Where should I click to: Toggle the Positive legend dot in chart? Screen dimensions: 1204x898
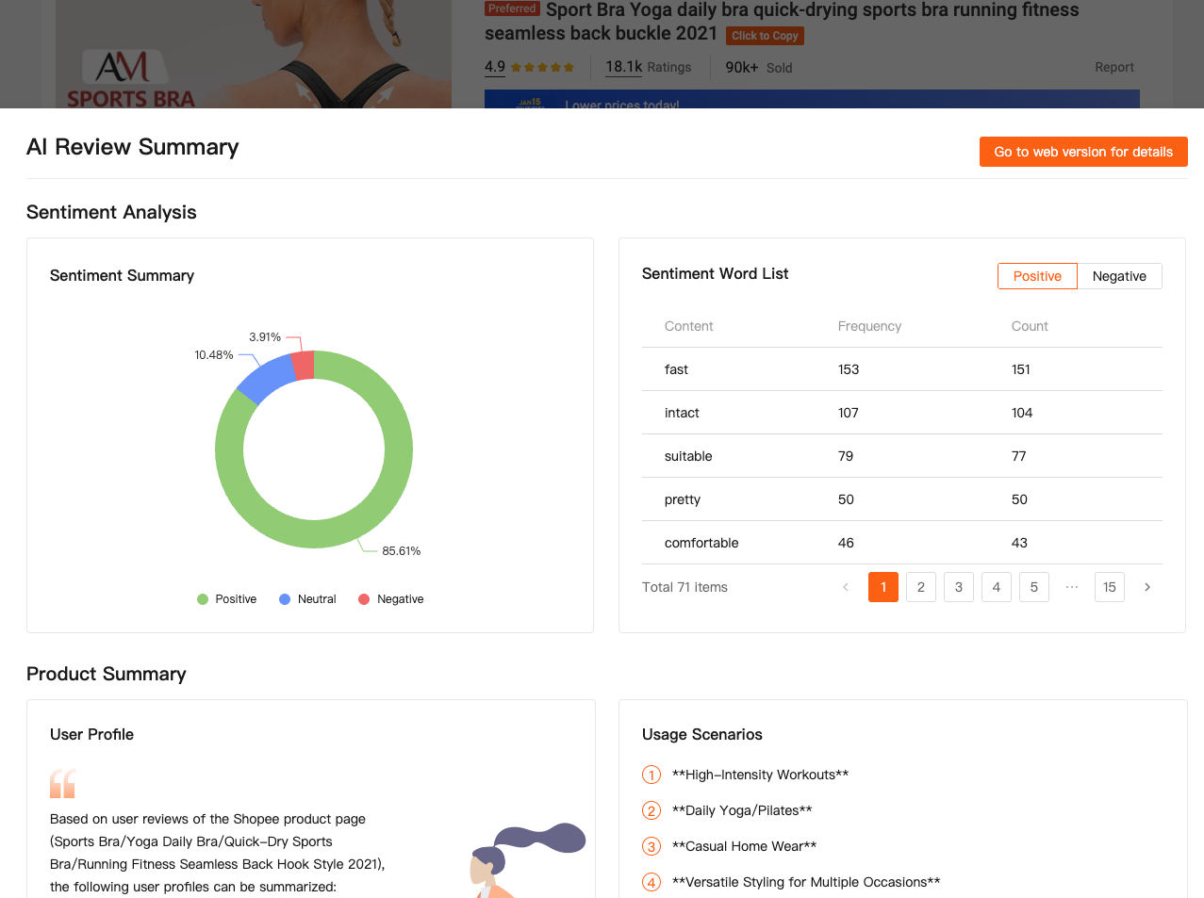pyautogui.click(x=203, y=599)
